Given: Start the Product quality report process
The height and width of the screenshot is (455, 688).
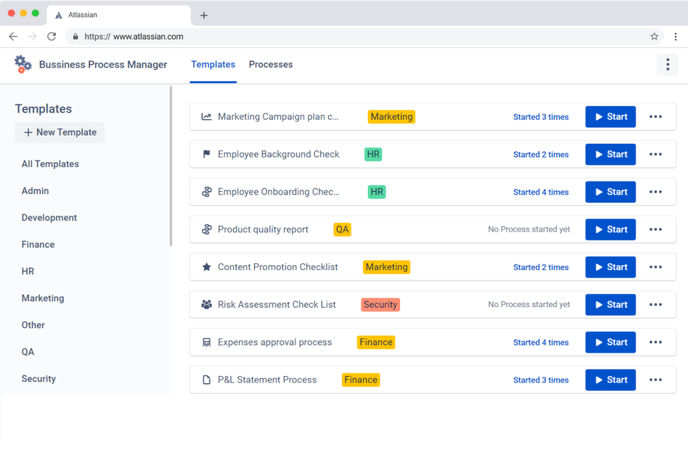Looking at the screenshot, I should (x=610, y=230).
